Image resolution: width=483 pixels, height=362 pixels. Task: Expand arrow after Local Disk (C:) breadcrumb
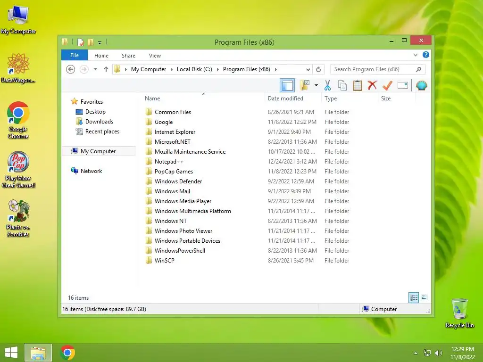(218, 69)
